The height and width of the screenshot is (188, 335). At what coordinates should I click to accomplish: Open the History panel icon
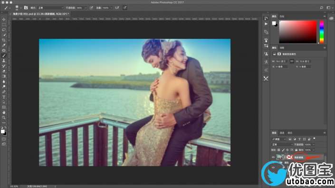(x=266, y=18)
